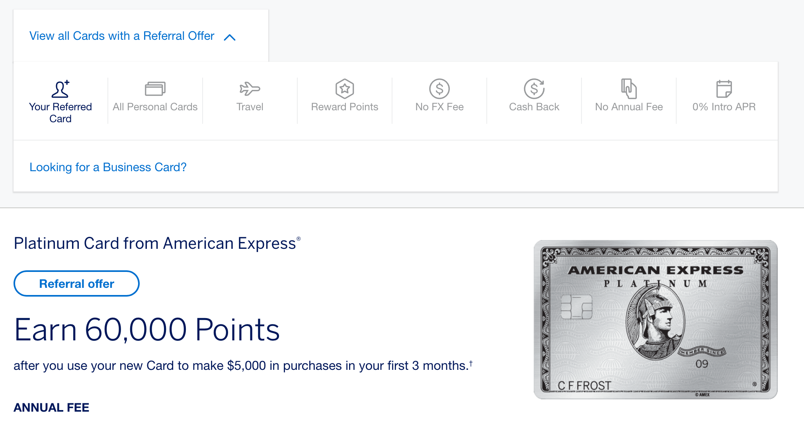The width and height of the screenshot is (804, 422).
Task: Toggle View all Cards with a Referral Offer
Action: (122, 36)
